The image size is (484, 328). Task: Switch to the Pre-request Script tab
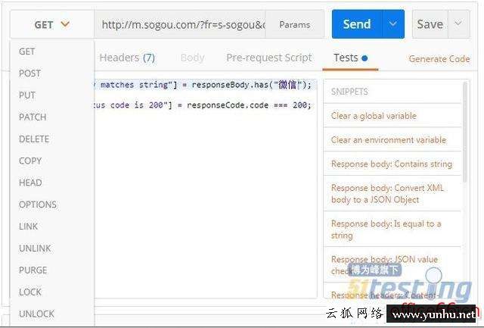(x=269, y=58)
